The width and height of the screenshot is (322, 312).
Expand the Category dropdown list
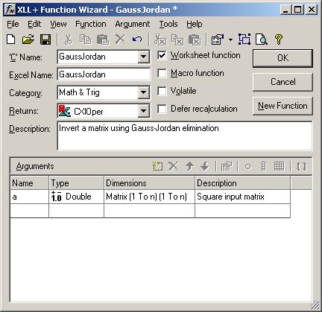pyautogui.click(x=143, y=92)
